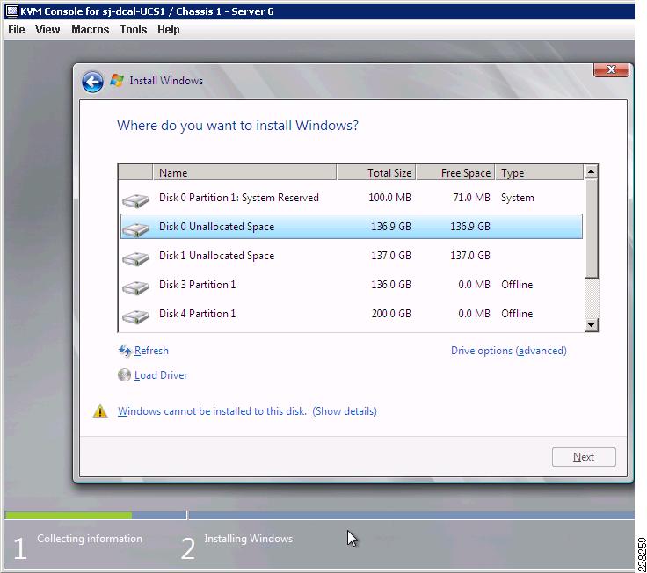Click the 200.0 GB total size value

[x=391, y=314]
